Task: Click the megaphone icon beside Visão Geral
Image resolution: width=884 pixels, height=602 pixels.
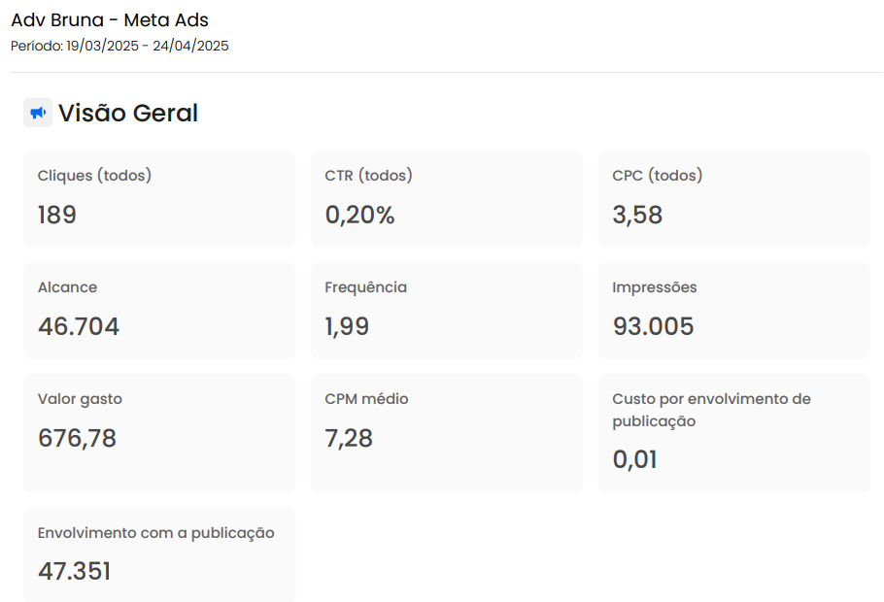Action: pyautogui.click(x=38, y=114)
